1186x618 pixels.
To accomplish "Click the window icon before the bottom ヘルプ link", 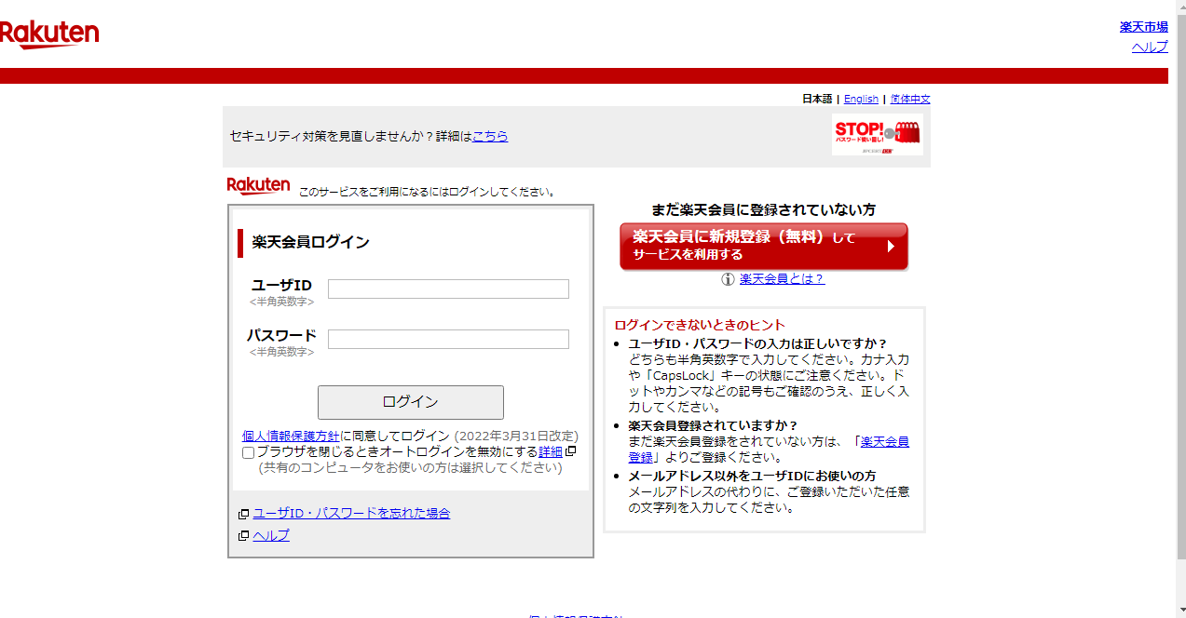I will click(244, 536).
